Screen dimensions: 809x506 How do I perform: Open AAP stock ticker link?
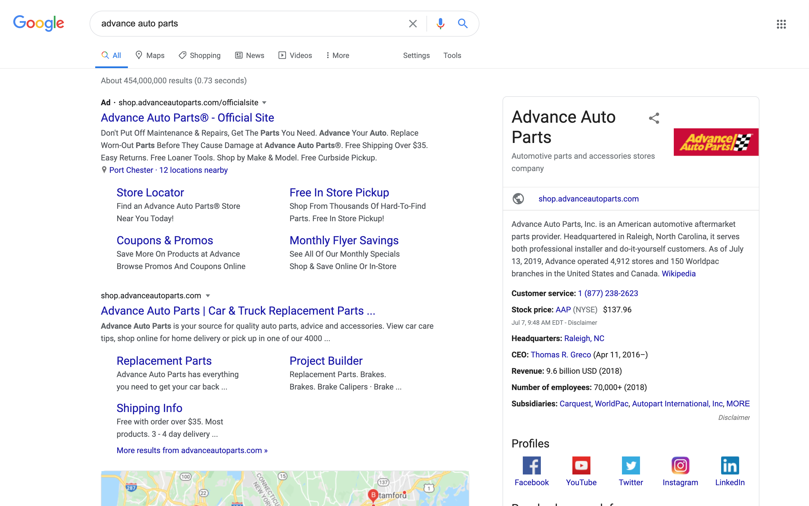click(x=563, y=310)
